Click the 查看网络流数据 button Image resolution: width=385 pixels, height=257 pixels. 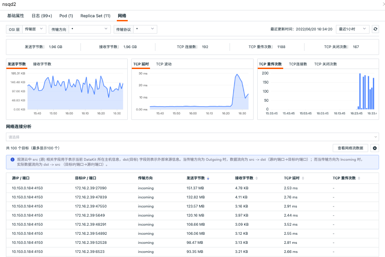350,148
